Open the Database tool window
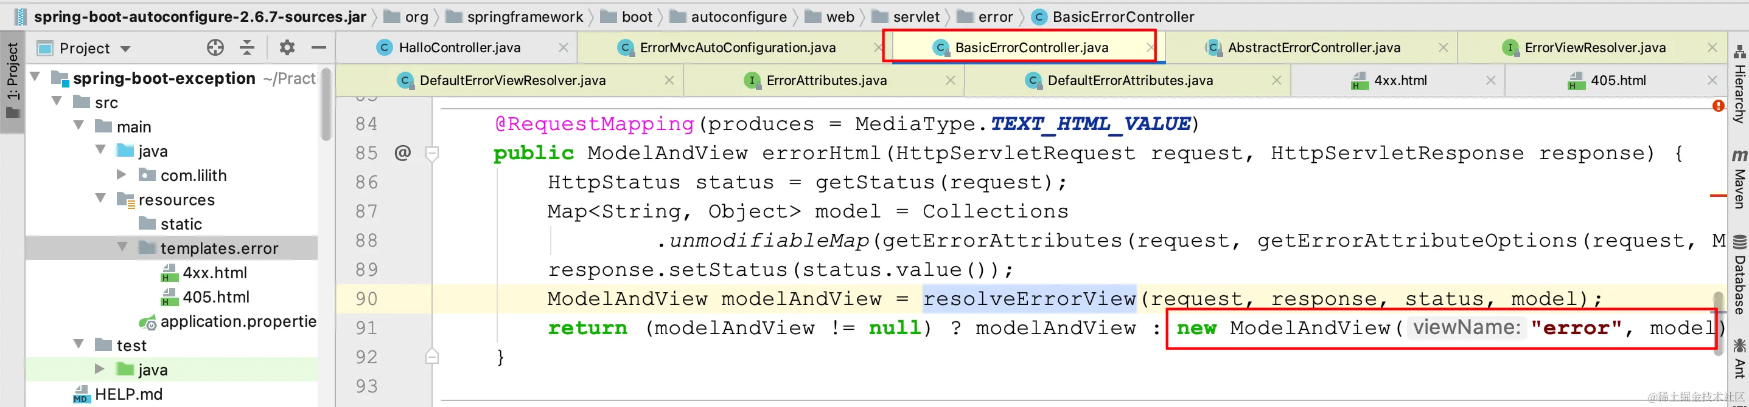This screenshot has width=1749, height=407. coord(1739,274)
